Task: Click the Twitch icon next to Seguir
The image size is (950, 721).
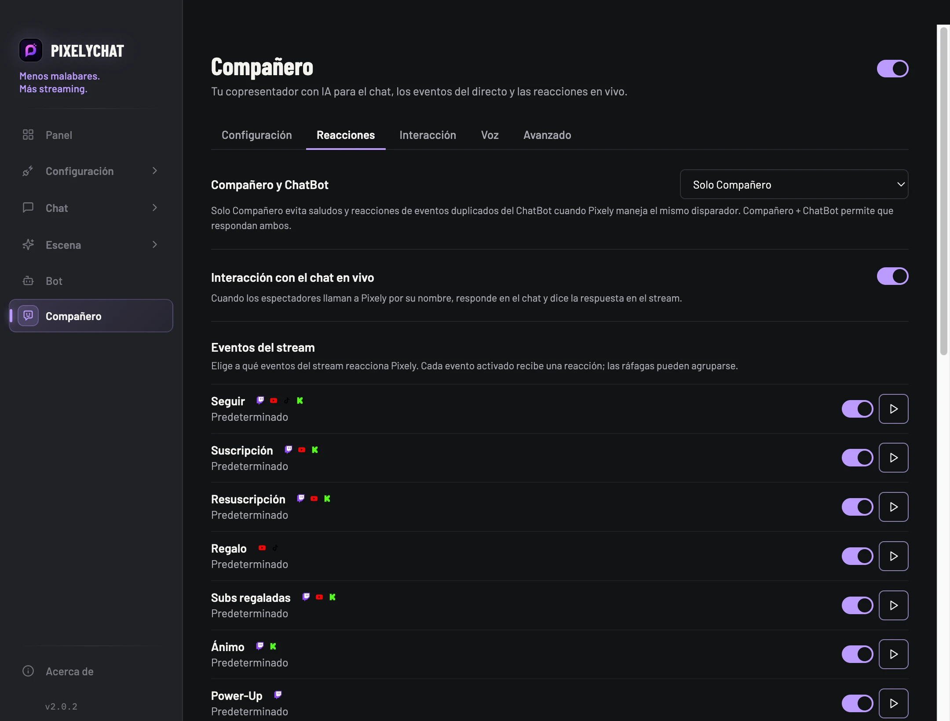Action: pos(260,400)
